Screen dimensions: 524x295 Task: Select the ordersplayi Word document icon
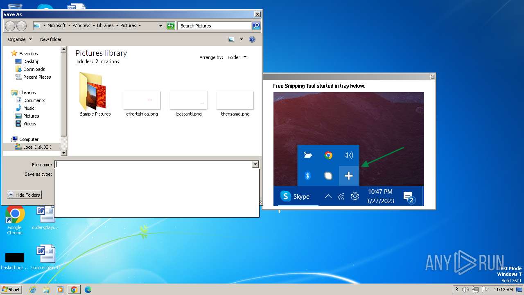45,218
